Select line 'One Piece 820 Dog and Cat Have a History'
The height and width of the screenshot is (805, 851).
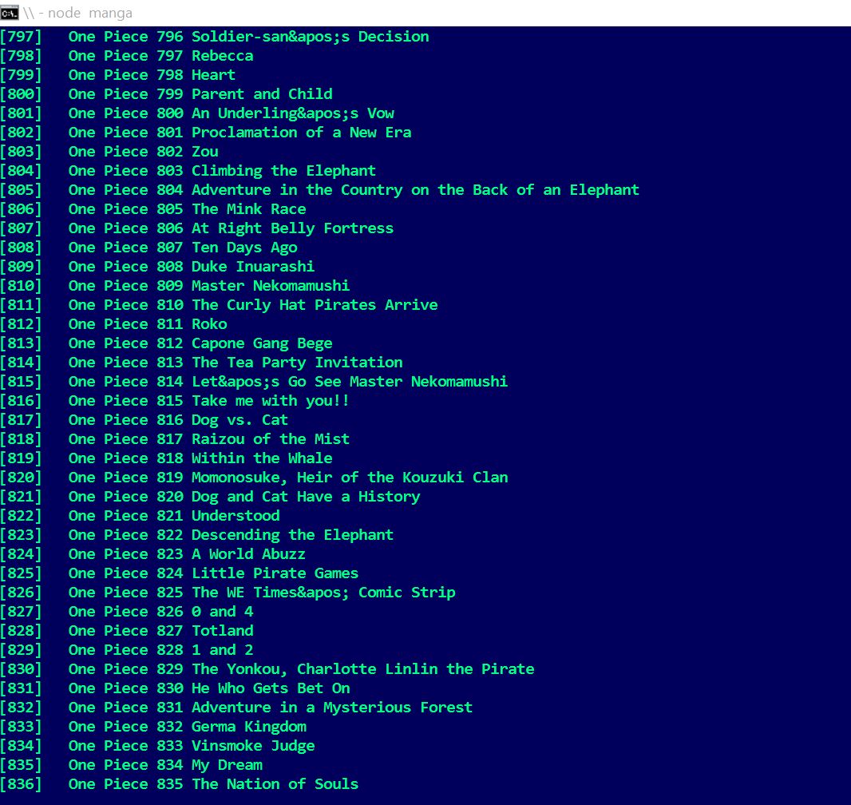click(x=244, y=497)
